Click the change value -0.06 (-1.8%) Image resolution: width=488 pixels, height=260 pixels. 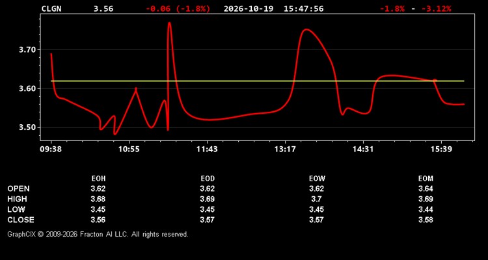[x=178, y=8]
